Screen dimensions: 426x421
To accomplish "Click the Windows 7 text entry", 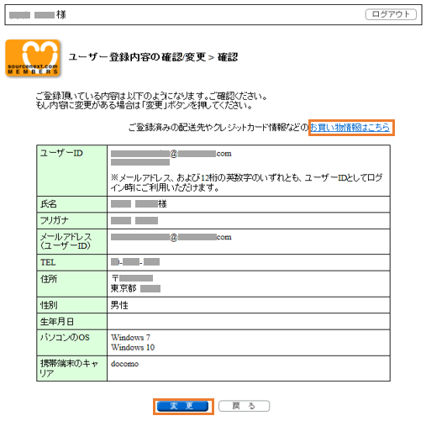I will pyautogui.click(x=130, y=337).
